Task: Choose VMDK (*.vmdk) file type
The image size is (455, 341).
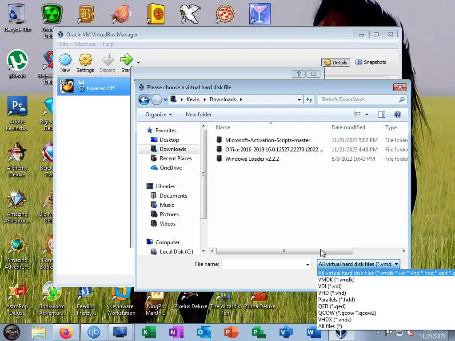Action: click(336, 280)
